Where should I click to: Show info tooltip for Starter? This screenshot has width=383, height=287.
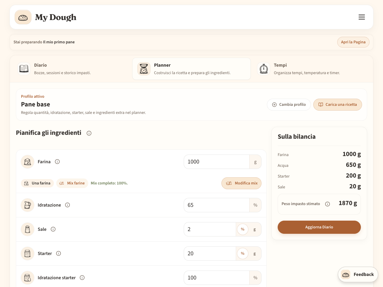coord(59,254)
